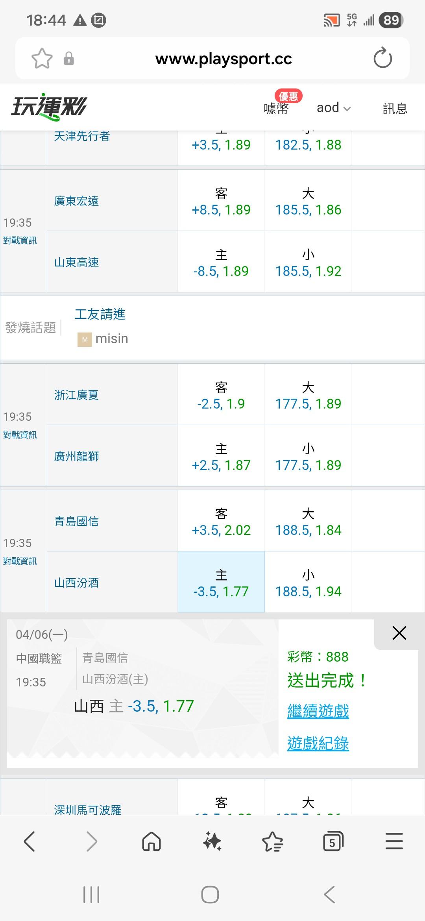
Task: Reload the playsport.cc page
Action: click(x=382, y=59)
